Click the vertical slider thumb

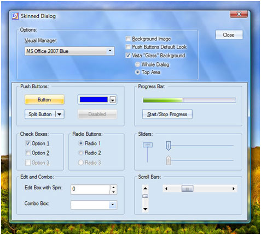coord(148,145)
